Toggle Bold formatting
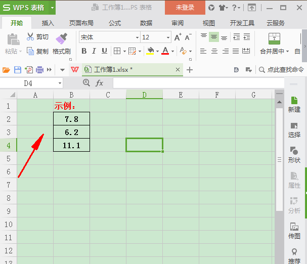This screenshot has width=307, height=264. pyautogui.click(x=84, y=51)
